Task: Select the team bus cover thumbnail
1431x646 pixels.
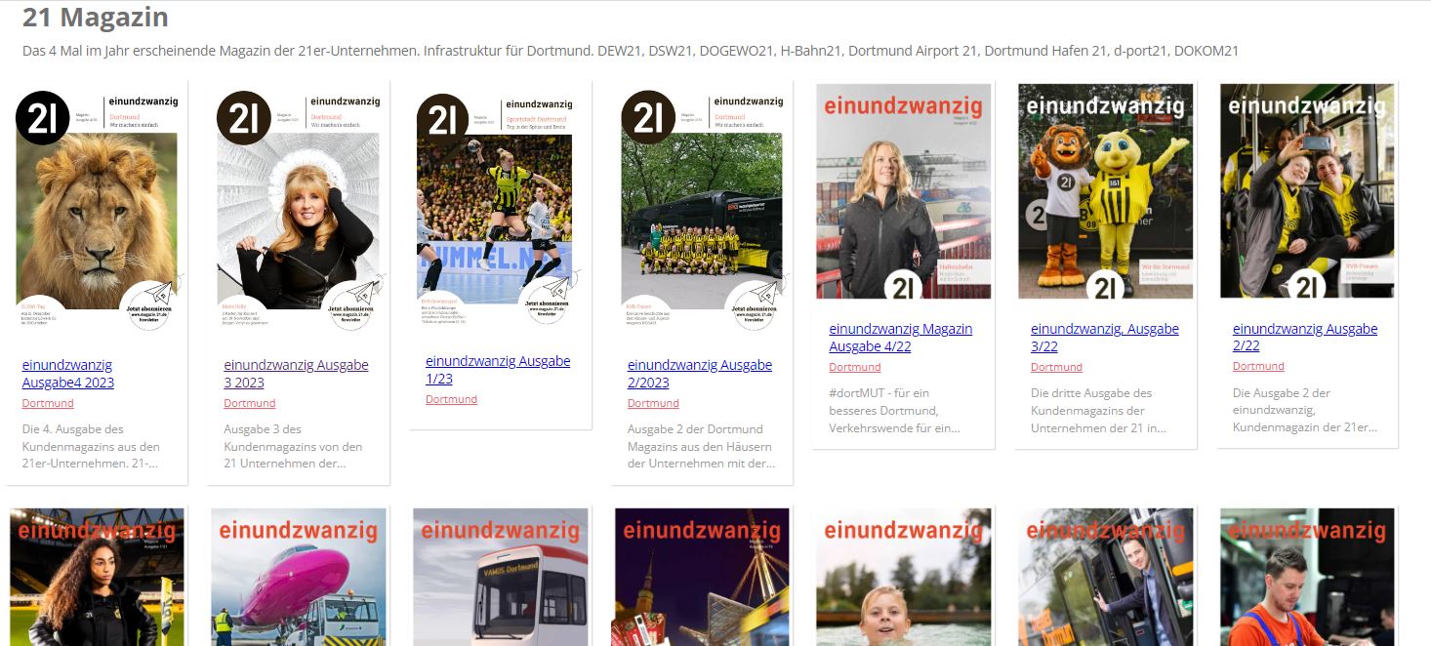Action: tap(702, 210)
